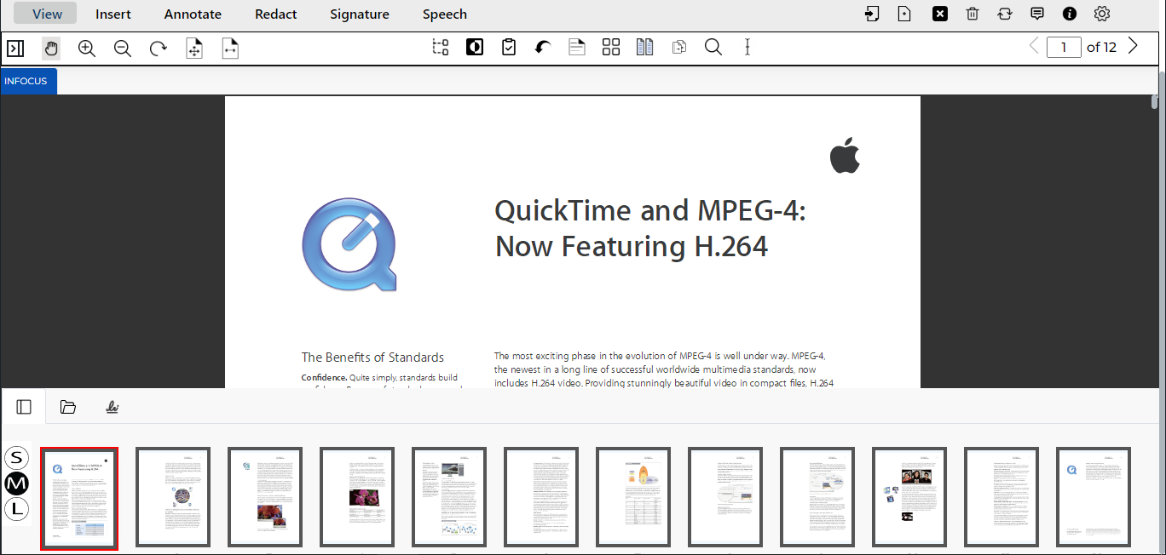The width and height of the screenshot is (1166, 555).
Task: Click the trash delete icon
Action: click(x=972, y=14)
